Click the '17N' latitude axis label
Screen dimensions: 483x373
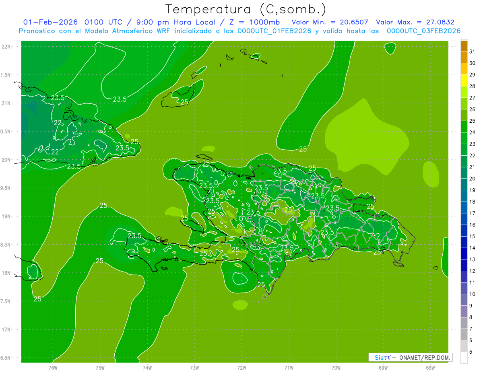click(x=6, y=330)
